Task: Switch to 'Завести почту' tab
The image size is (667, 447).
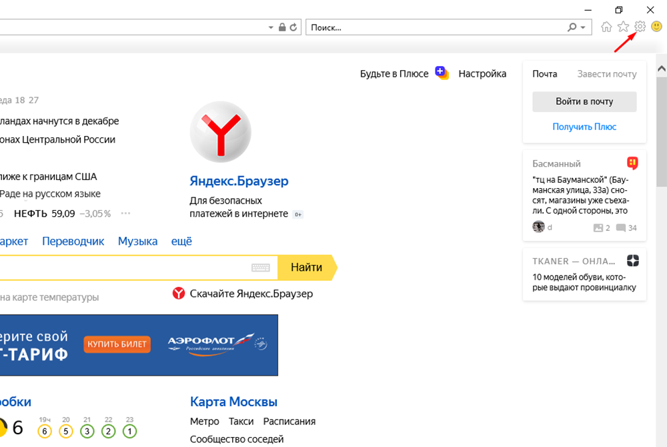Action: pos(606,74)
